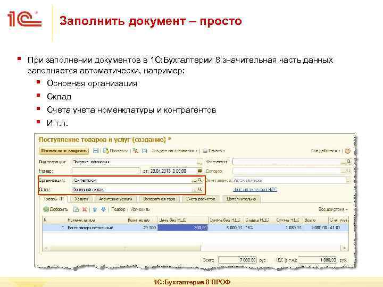383x287 pixels.
Task: Click the magnifier icon in Организация field
Action: coord(200,180)
